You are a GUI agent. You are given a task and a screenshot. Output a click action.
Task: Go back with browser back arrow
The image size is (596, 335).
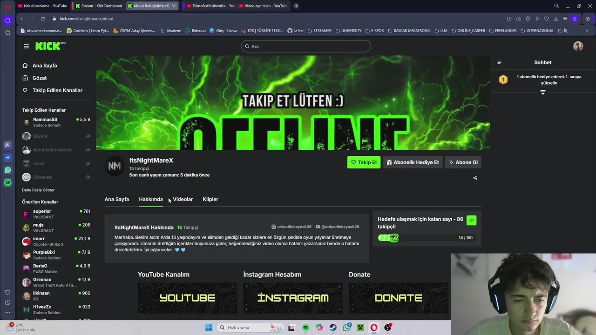[x=21, y=19]
